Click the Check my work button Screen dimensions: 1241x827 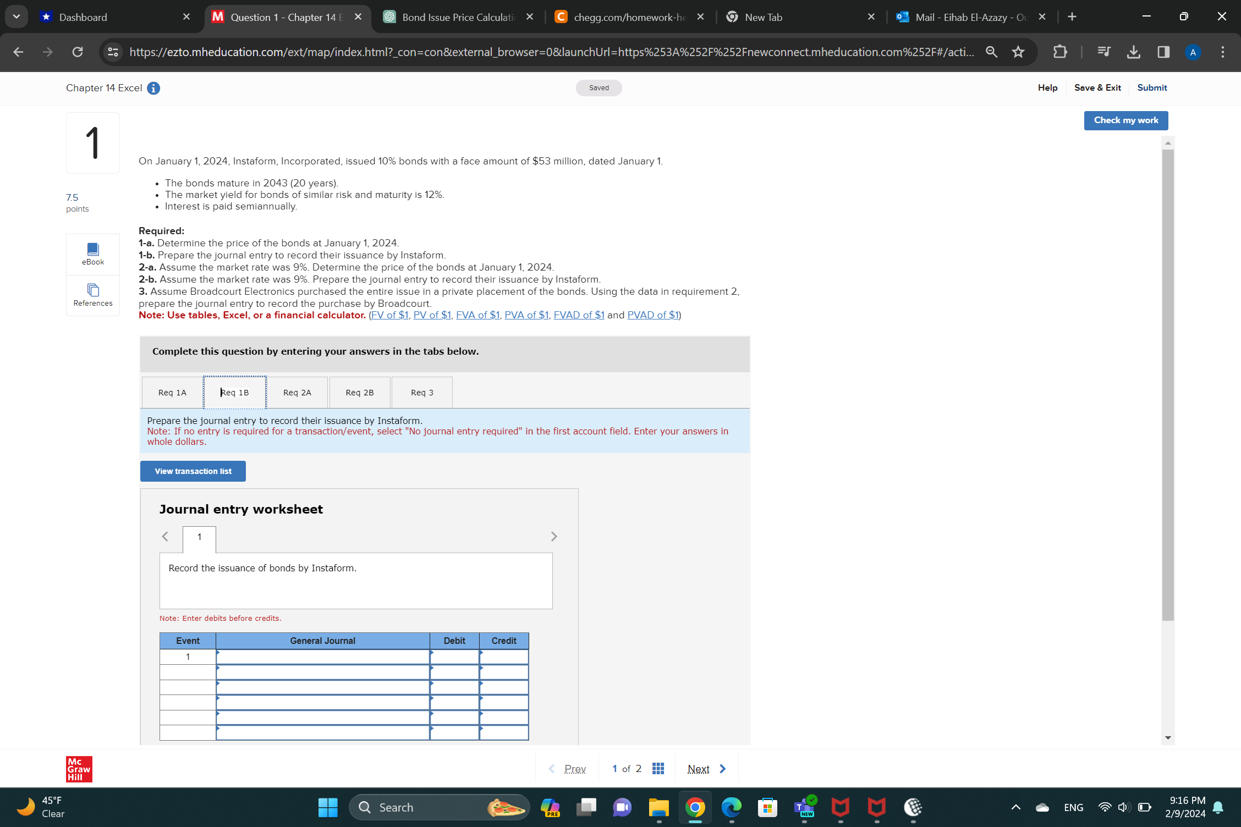click(1125, 120)
